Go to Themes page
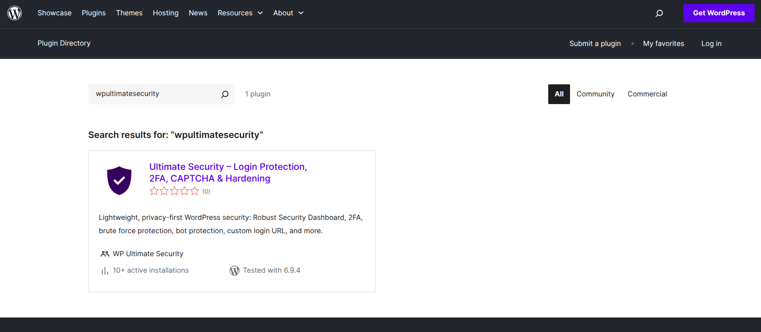761x332 pixels. 129,13
